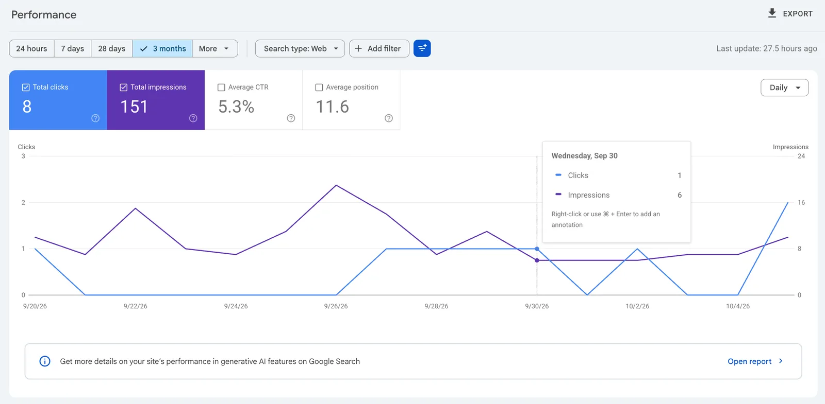Image resolution: width=825 pixels, height=404 pixels.
Task: Click the 10/4/26 date axis label
Action: click(x=738, y=306)
